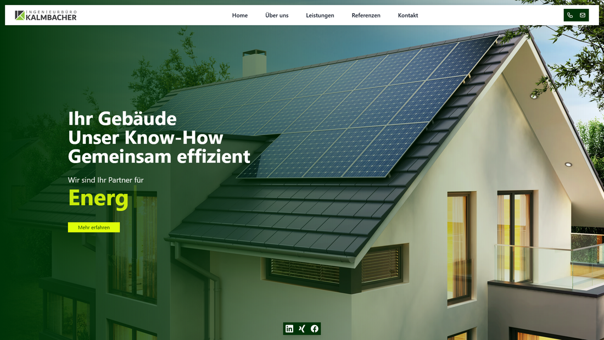The width and height of the screenshot is (604, 340).
Task: Open the Leistungen menu item
Action: pyautogui.click(x=320, y=15)
